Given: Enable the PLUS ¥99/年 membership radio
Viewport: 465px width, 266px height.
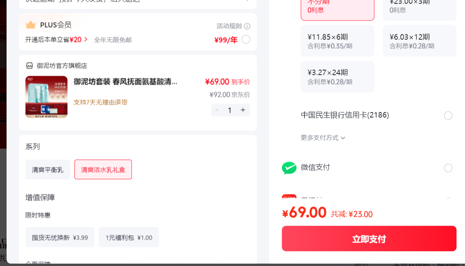Looking at the screenshot, I should (x=246, y=39).
